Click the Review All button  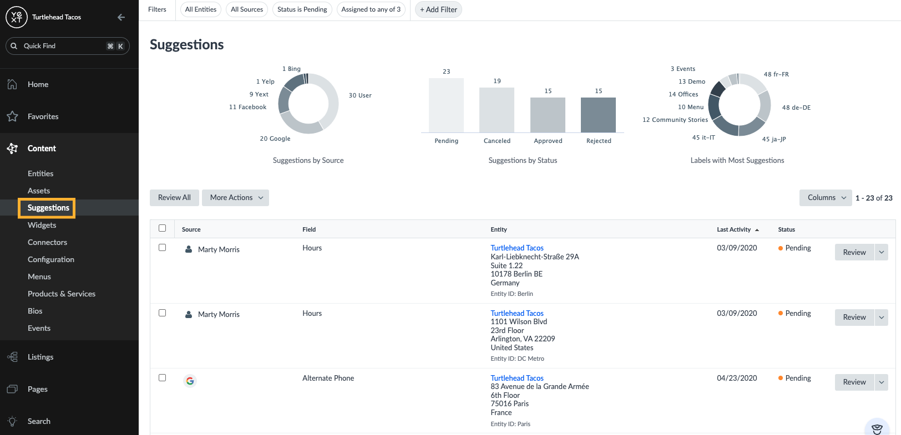[174, 198]
